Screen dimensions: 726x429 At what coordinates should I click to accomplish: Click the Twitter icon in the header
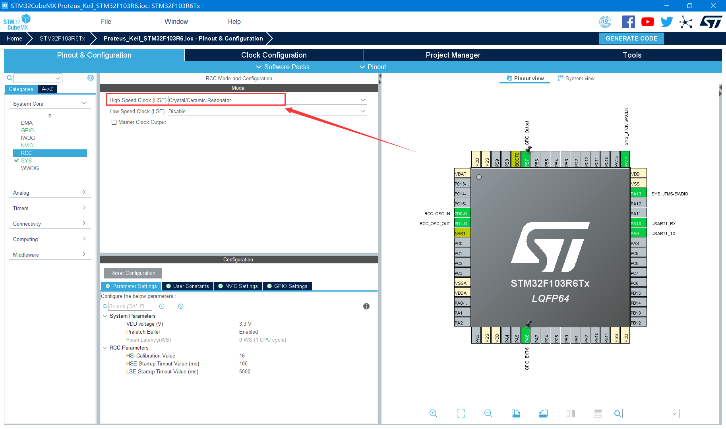click(x=666, y=21)
